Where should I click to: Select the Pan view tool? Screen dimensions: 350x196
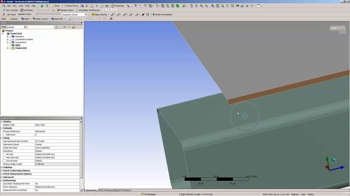pos(196,6)
